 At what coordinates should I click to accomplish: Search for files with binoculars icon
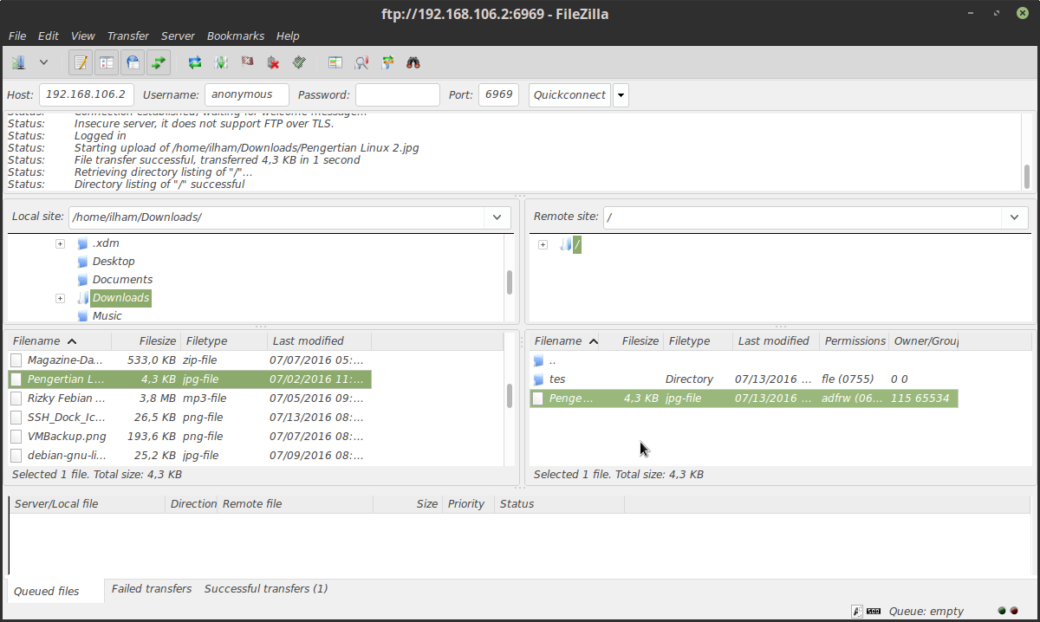coord(413,62)
